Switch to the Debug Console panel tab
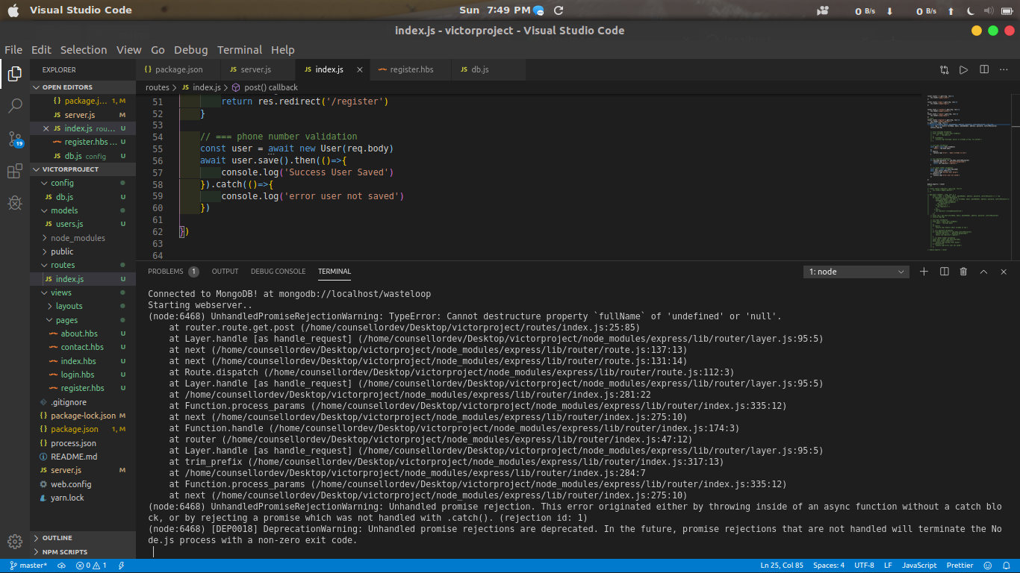 278,272
